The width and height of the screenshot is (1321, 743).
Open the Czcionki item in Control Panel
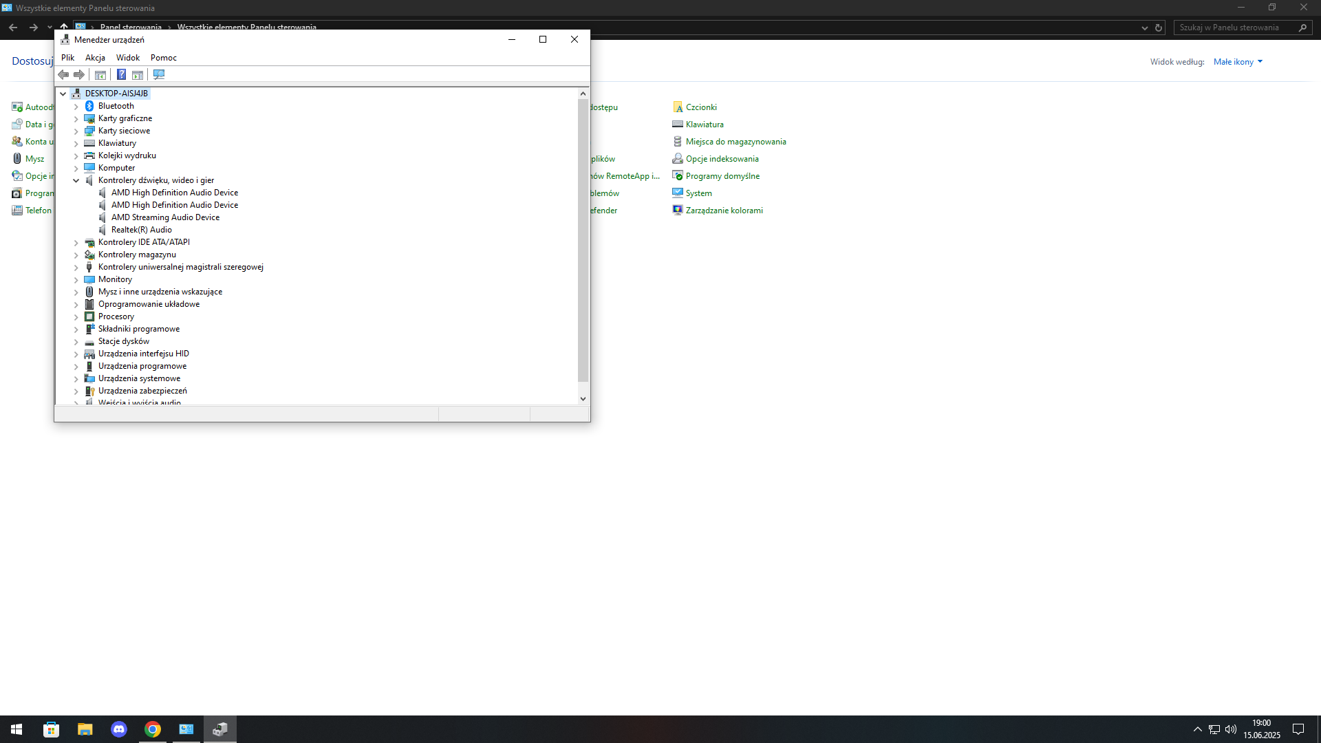pyautogui.click(x=701, y=107)
